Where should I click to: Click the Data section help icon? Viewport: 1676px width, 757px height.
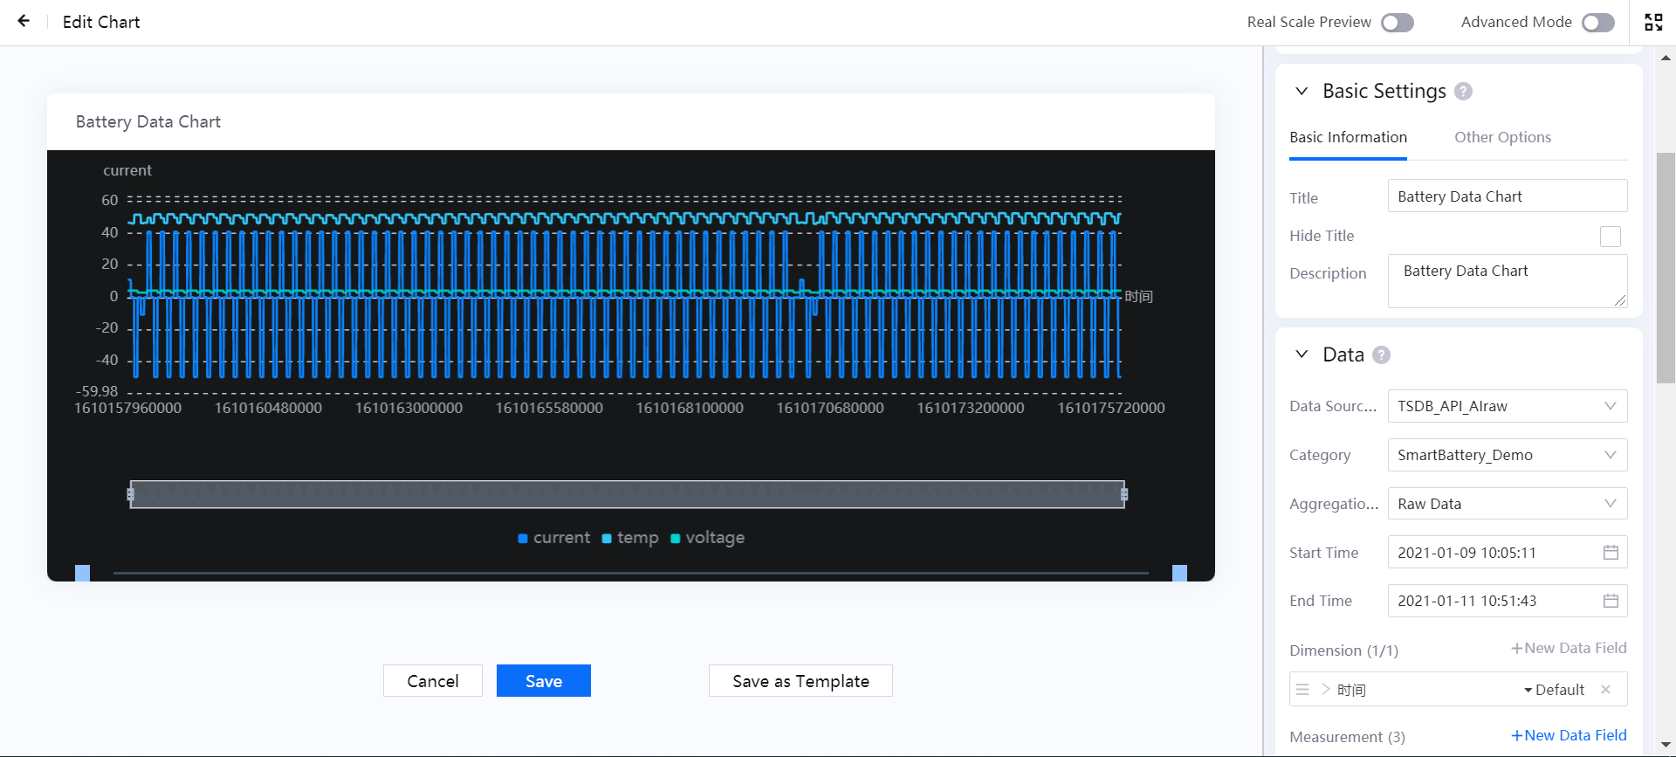(1381, 355)
